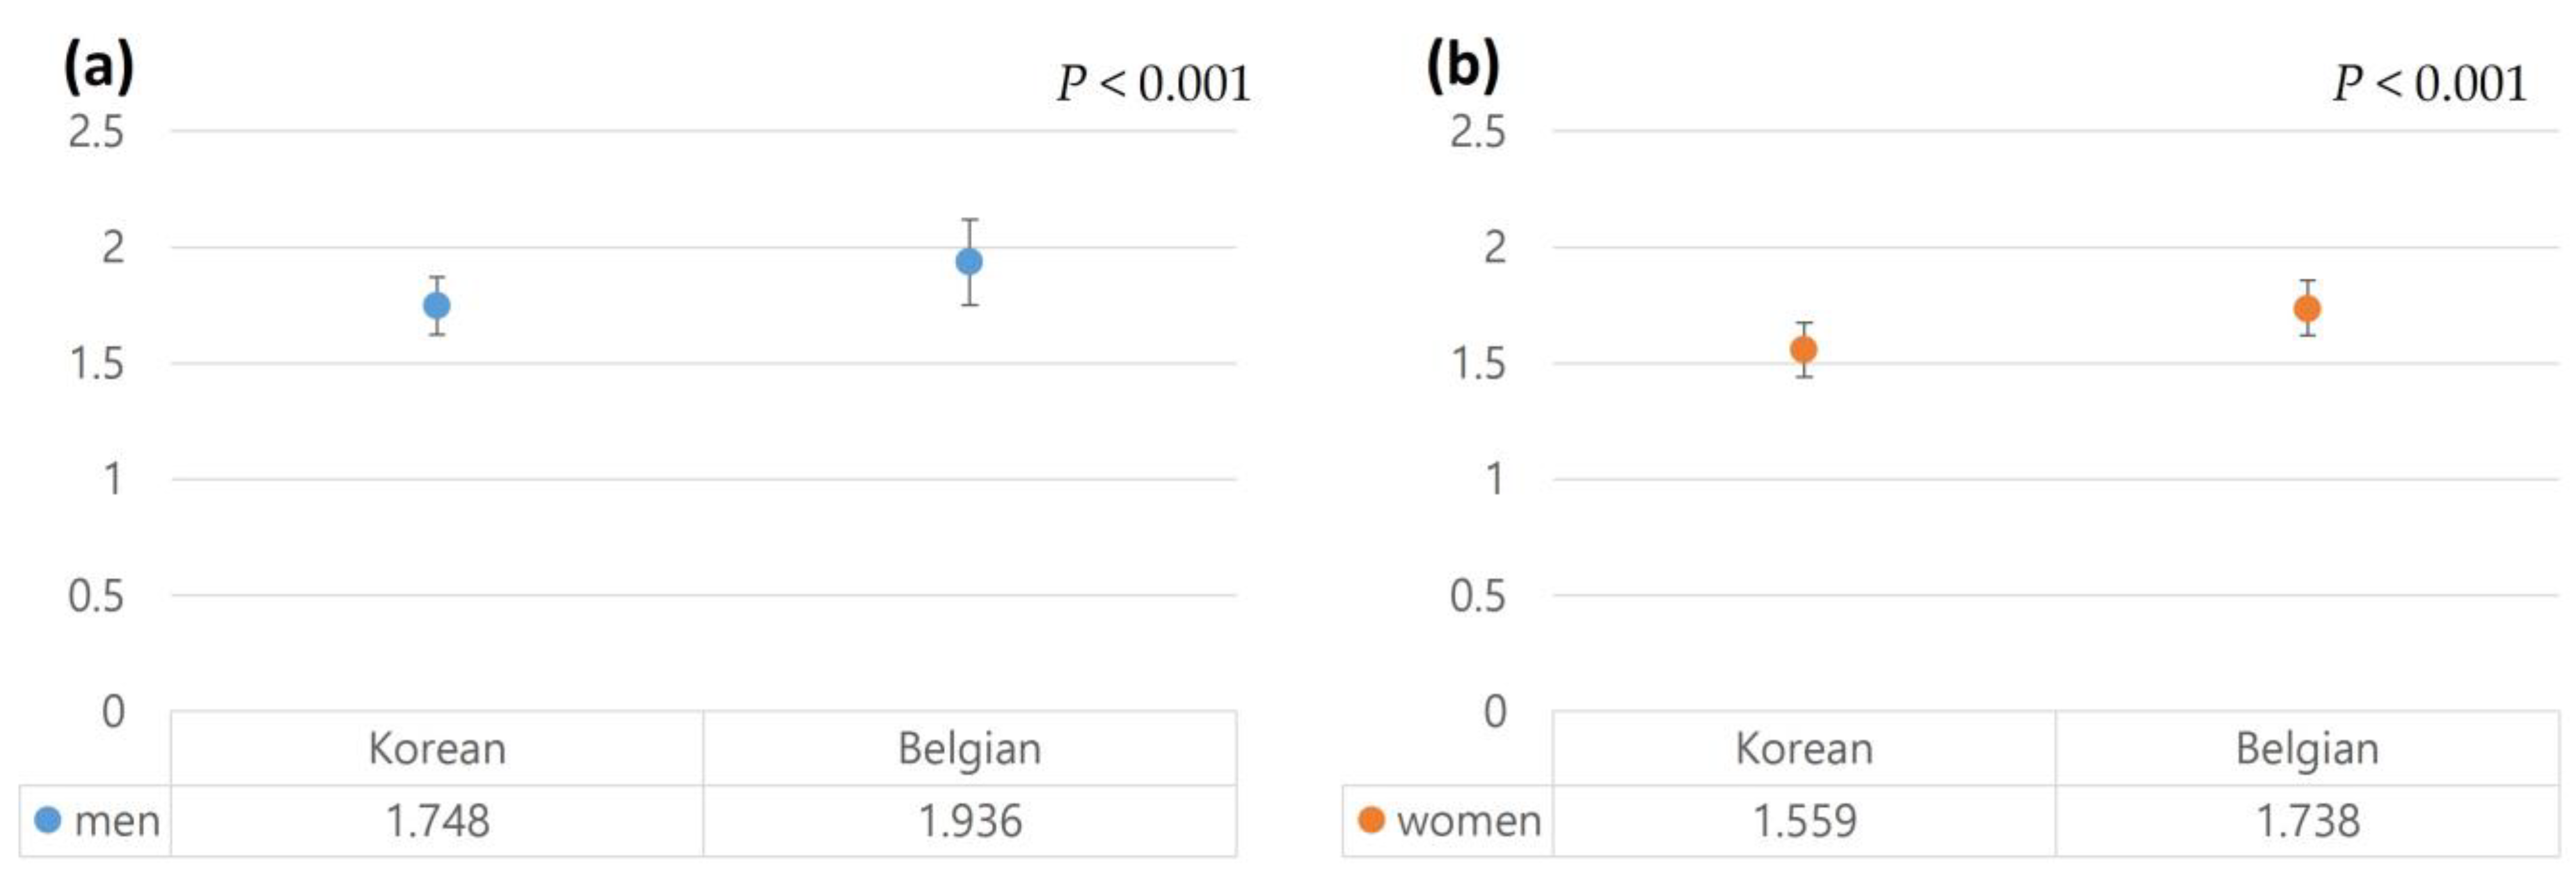Click the orange women legend marker

1371,820
